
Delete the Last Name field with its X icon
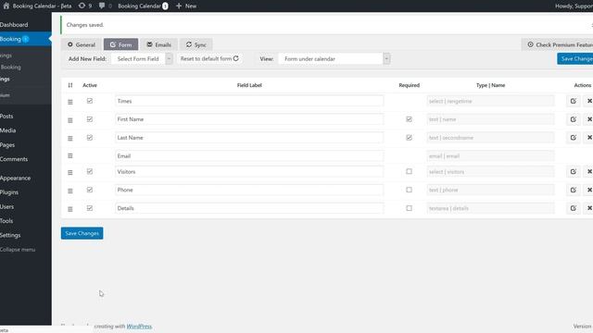(589, 138)
